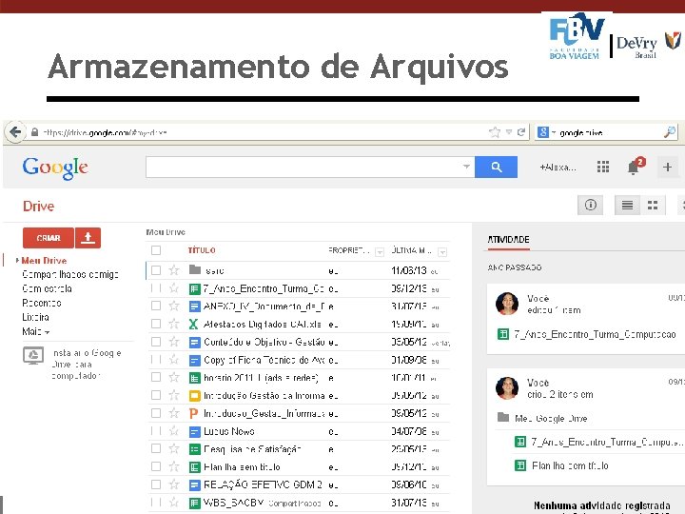Screen dimensions: 685x514
Task: Click the Drive title link
Action: [x=38, y=206]
